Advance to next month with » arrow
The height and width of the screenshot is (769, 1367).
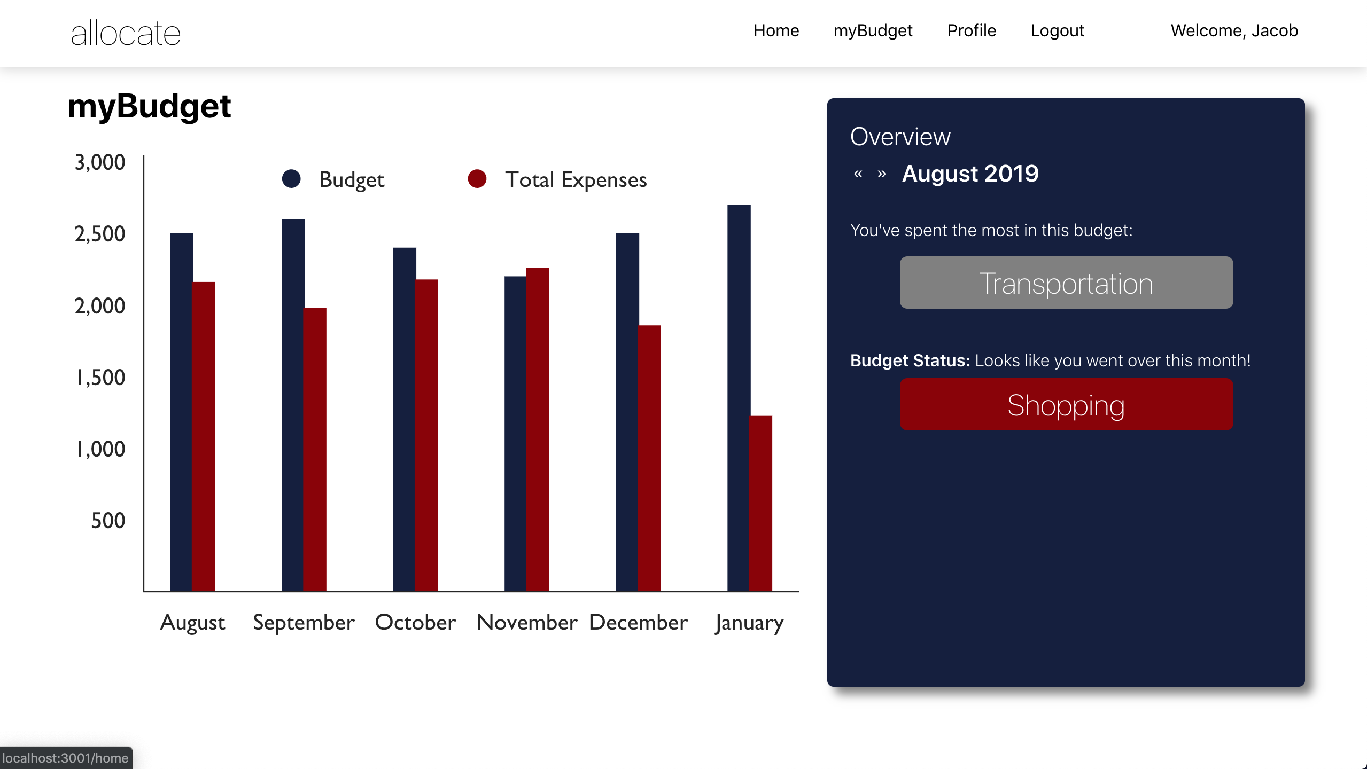tap(882, 174)
